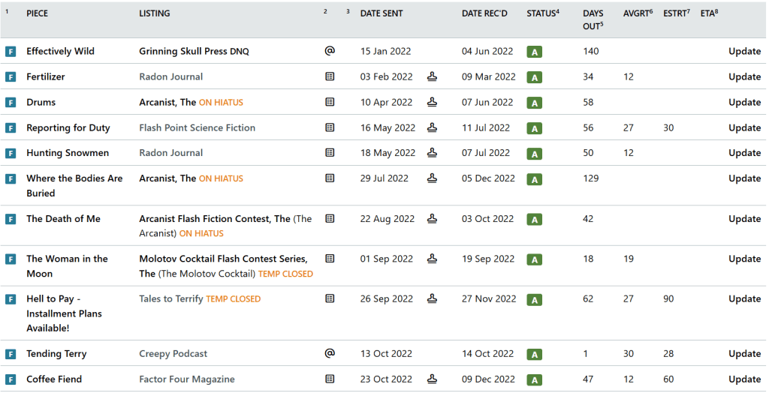Click Update for the Coffee Fiend submission
Image resolution: width=769 pixels, height=393 pixels.
(744, 379)
